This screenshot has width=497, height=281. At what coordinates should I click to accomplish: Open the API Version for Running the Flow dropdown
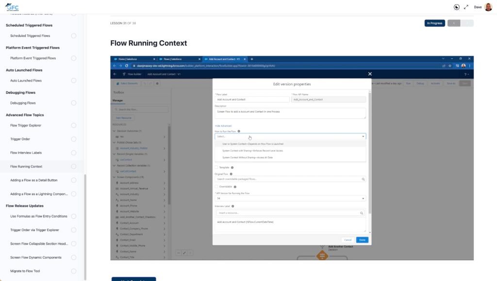(x=290, y=198)
